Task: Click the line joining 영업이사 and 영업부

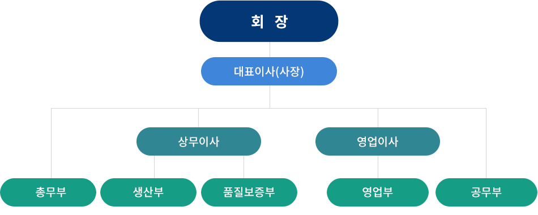Action: 378,167
